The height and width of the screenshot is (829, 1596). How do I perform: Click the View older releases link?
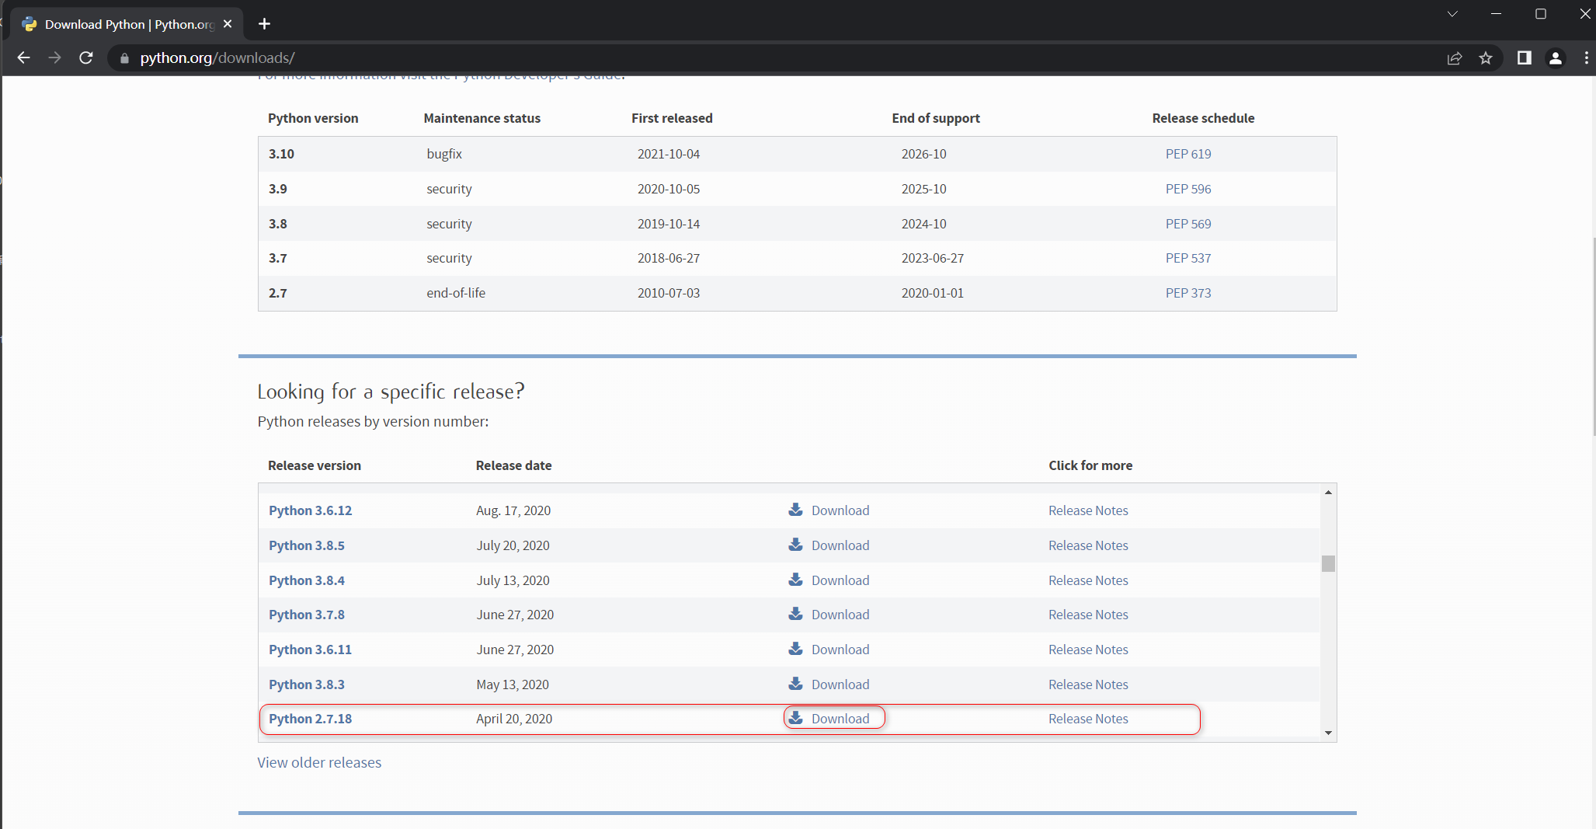point(319,762)
